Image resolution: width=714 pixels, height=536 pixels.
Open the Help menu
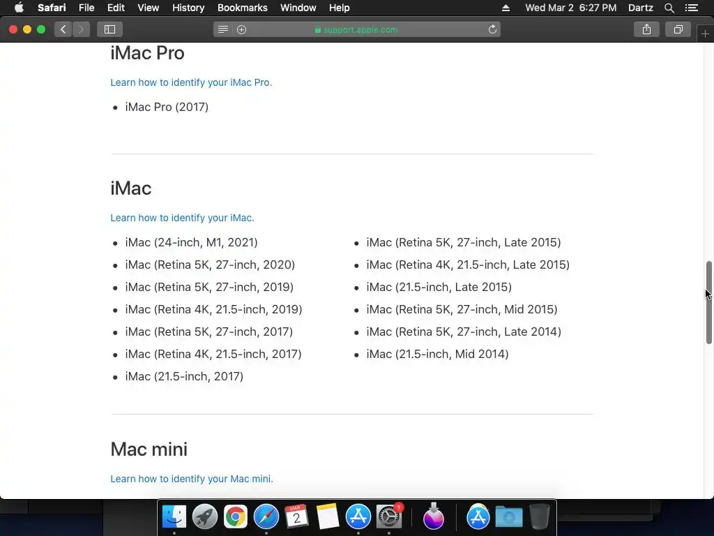click(340, 8)
